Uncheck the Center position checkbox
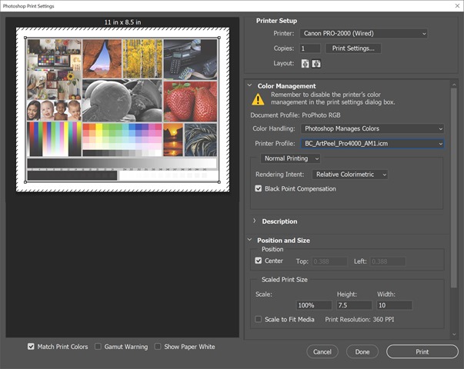Image resolution: width=464 pixels, height=369 pixels. click(x=259, y=261)
